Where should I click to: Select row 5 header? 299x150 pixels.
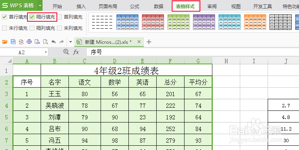6,117
